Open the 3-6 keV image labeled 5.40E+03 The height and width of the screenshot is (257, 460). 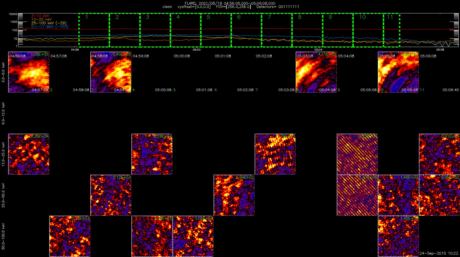(111, 72)
